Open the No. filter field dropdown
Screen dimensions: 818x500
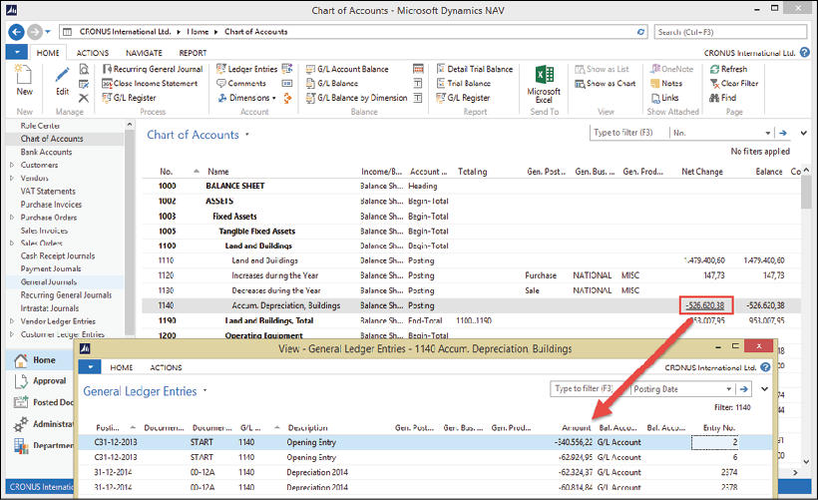[x=768, y=133]
